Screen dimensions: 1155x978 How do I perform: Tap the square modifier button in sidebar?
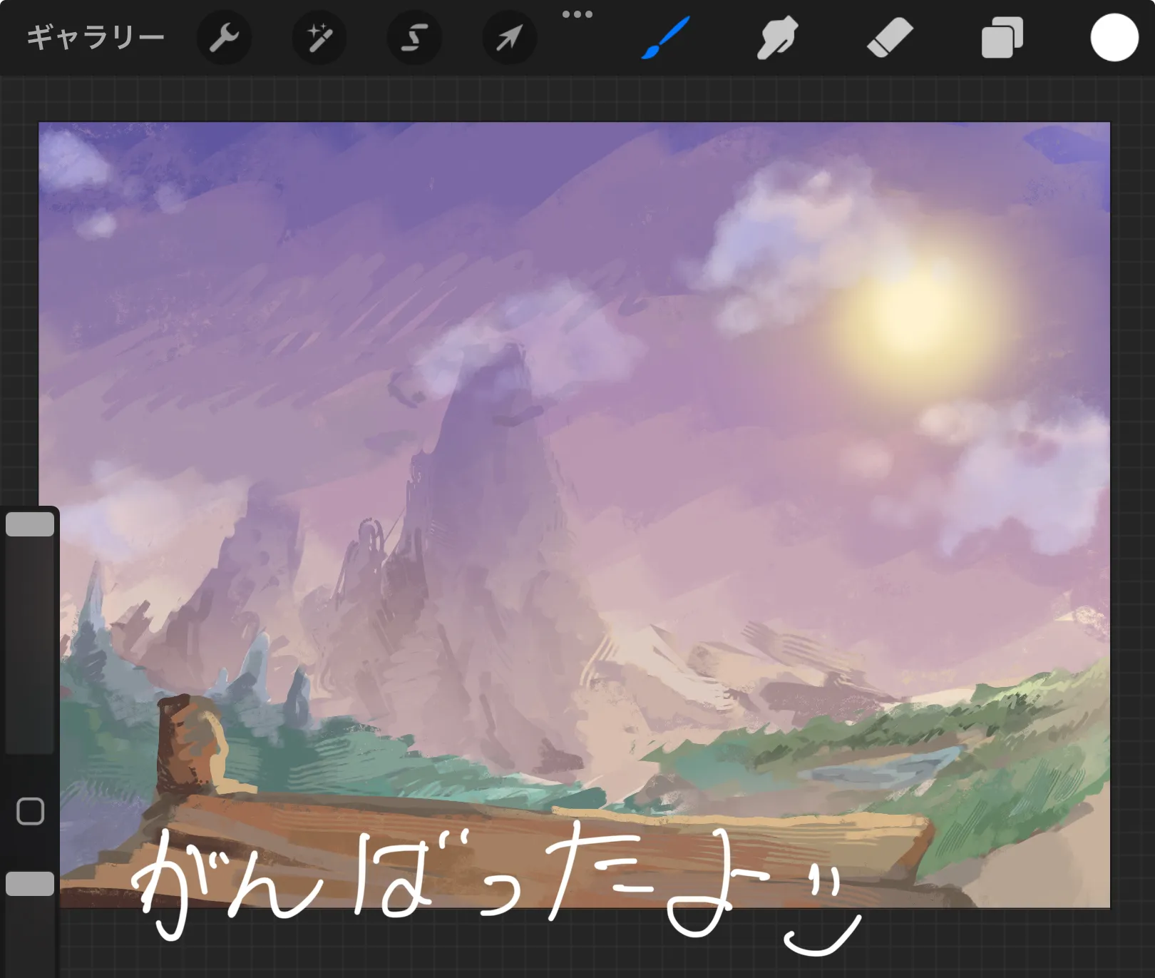click(x=30, y=812)
